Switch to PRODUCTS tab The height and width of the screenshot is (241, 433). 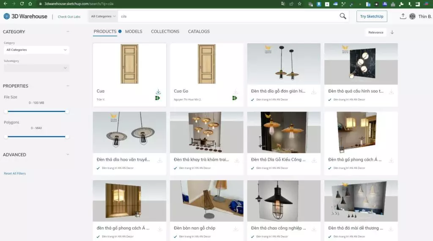pos(105,31)
